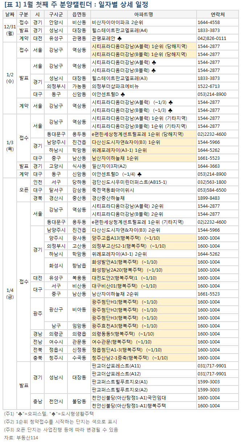Viewport: 243px width, 444px height.
Task: Click the source note 자료: 부동산114
Action: (21, 437)
